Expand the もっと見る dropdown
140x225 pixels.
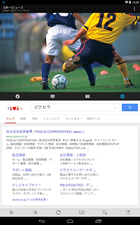74,118
